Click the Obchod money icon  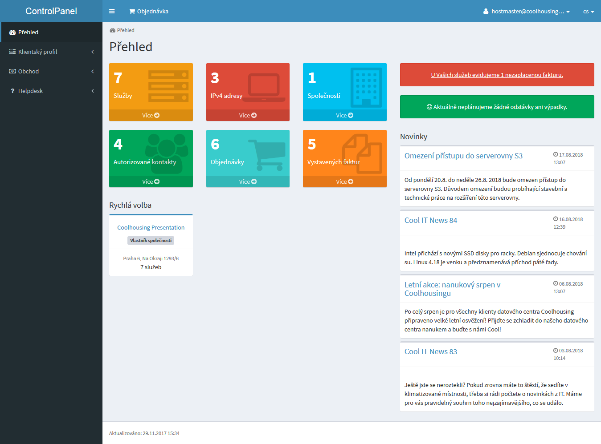(12, 71)
